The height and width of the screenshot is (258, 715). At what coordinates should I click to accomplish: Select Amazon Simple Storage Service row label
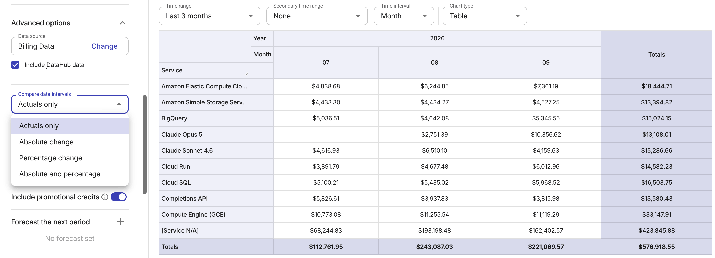pos(216,102)
